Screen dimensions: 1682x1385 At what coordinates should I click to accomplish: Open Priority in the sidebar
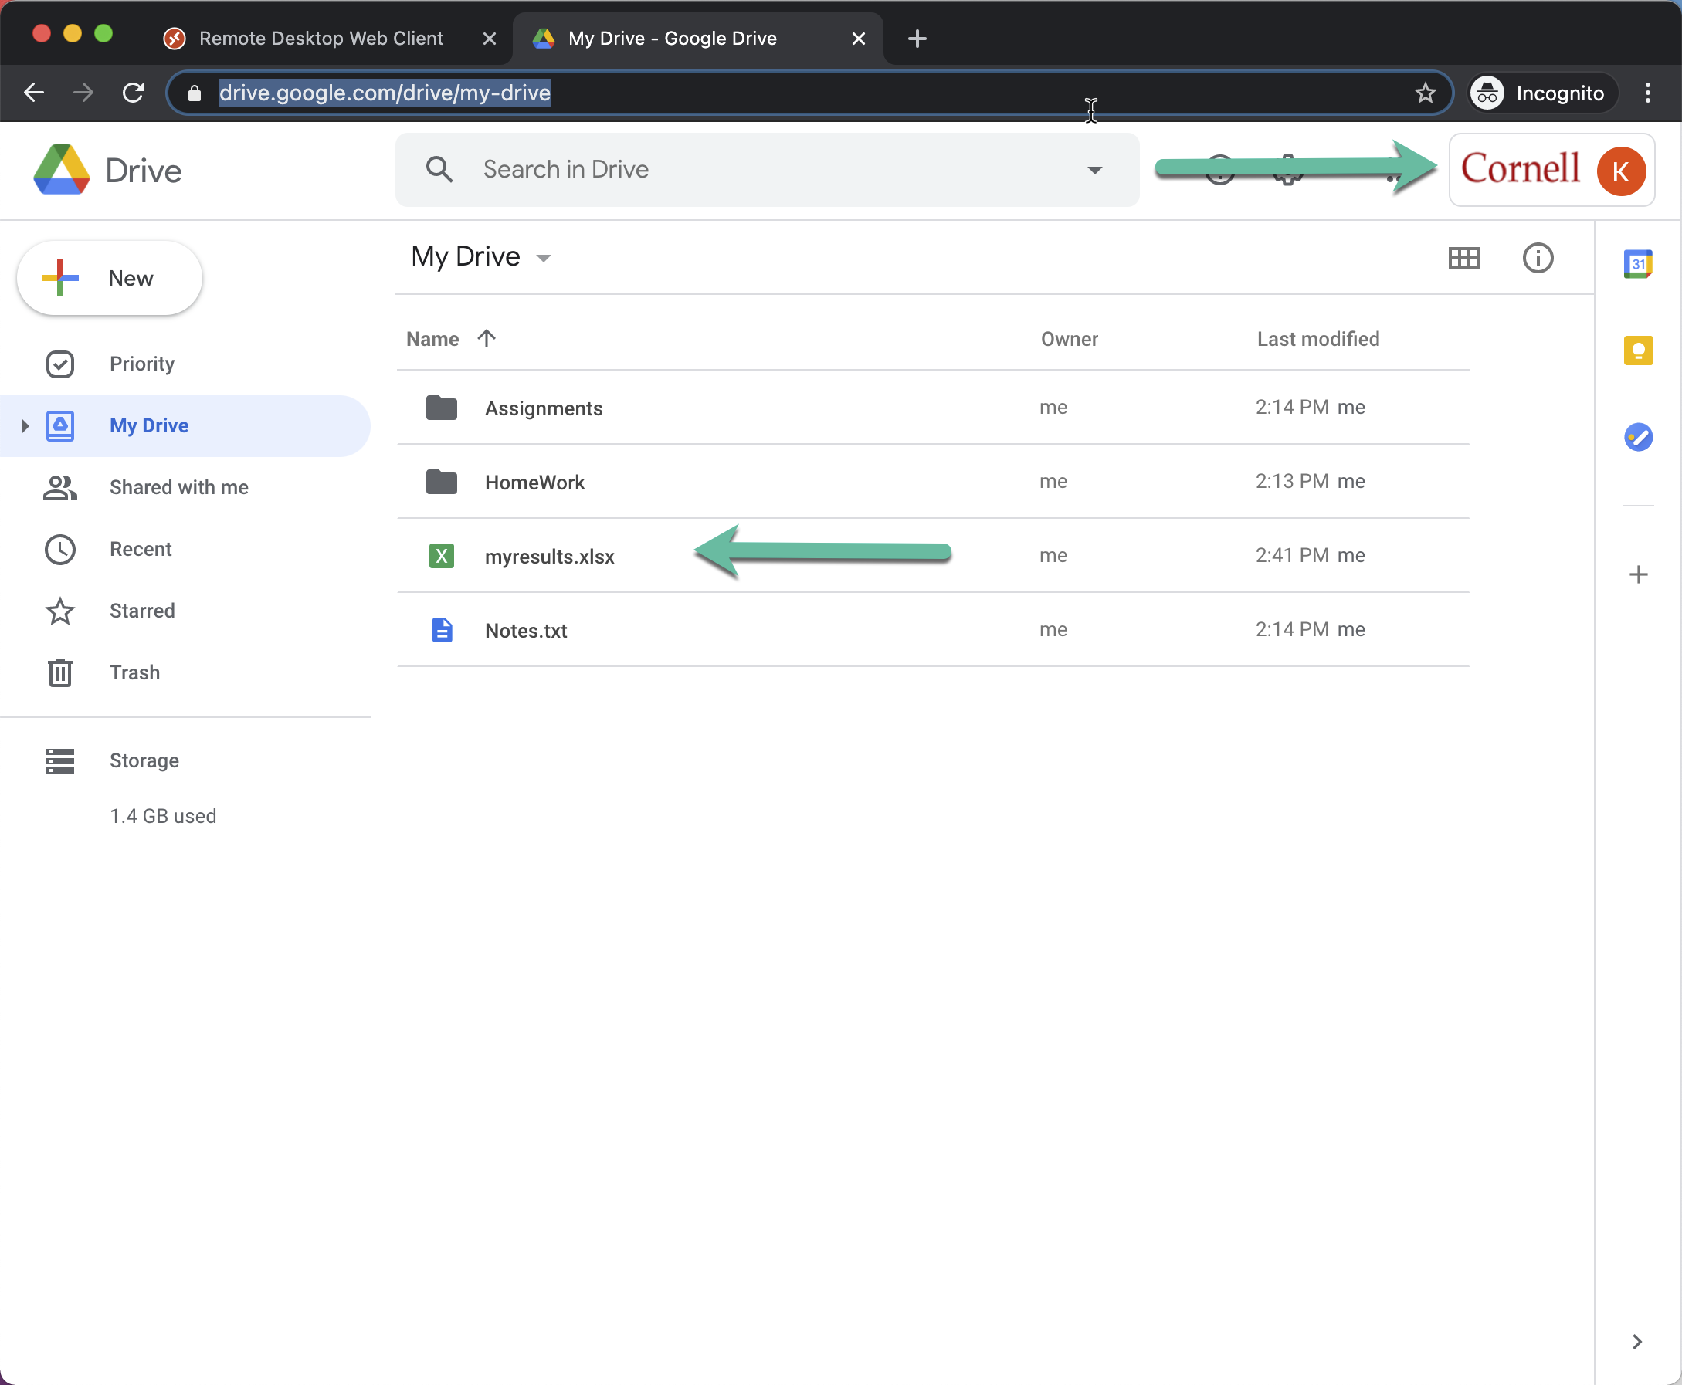click(142, 364)
